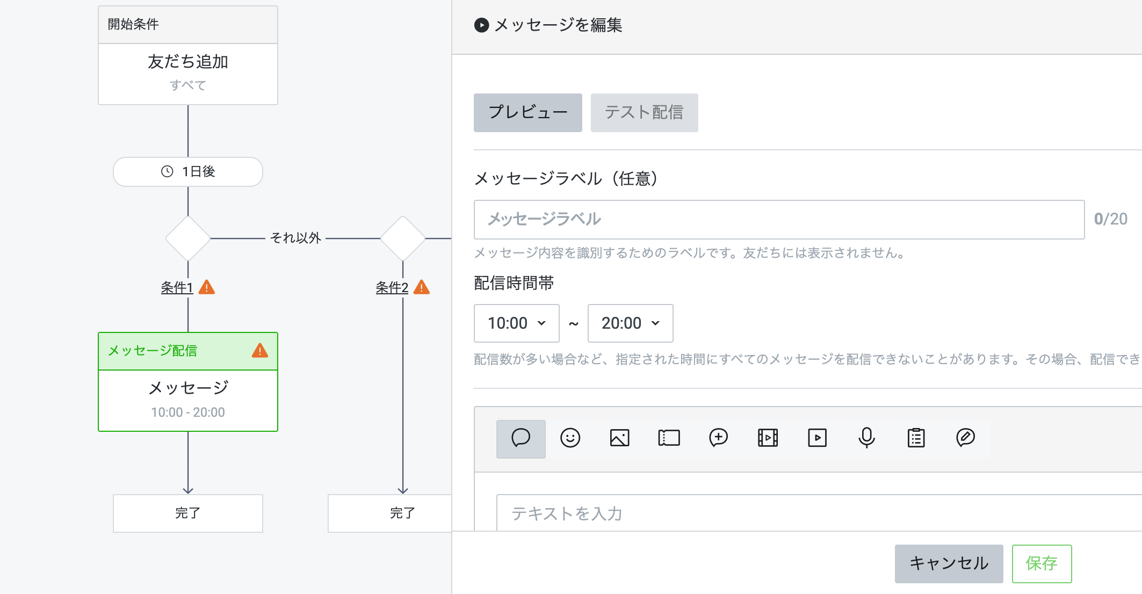1142x594 pixels.
Task: Select the sticker emoji icon
Action: pos(570,438)
